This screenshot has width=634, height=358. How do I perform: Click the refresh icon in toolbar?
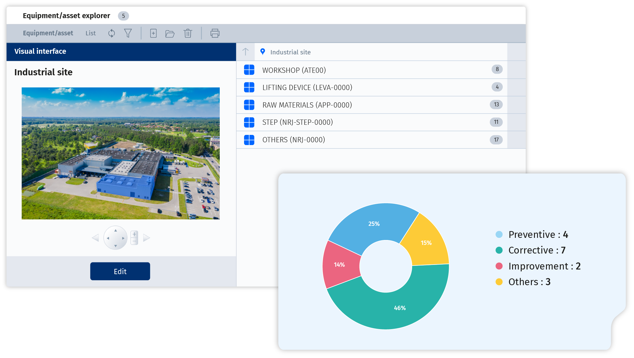click(x=112, y=33)
